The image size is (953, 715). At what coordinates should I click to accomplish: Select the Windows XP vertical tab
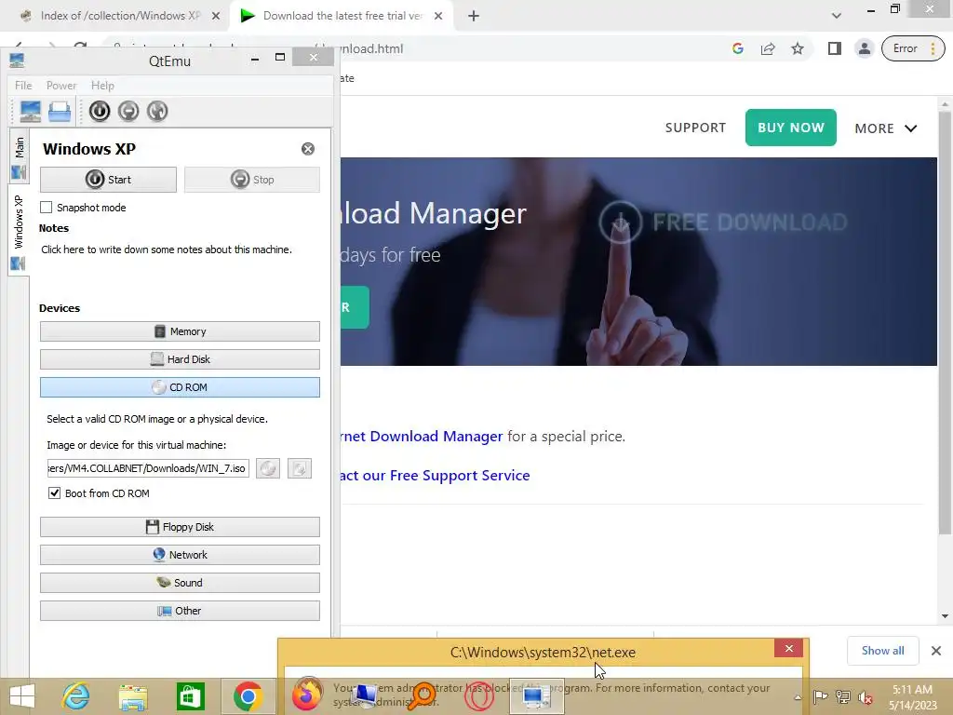(x=19, y=230)
